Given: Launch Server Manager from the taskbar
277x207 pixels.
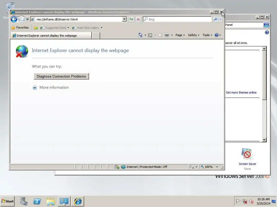Looking at the screenshot, I should pyautogui.click(x=24, y=201).
